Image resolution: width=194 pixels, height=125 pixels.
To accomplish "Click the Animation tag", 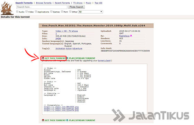I will pos(60,49).
